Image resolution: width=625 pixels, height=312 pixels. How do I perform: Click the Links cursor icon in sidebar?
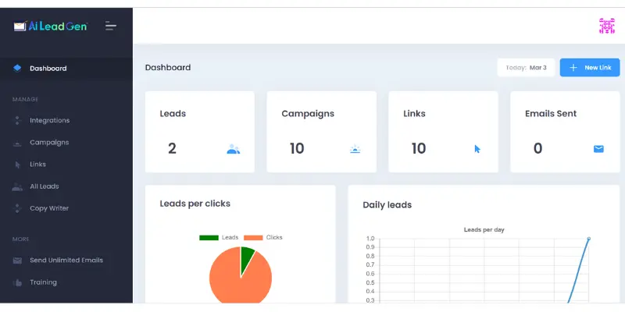pos(17,165)
